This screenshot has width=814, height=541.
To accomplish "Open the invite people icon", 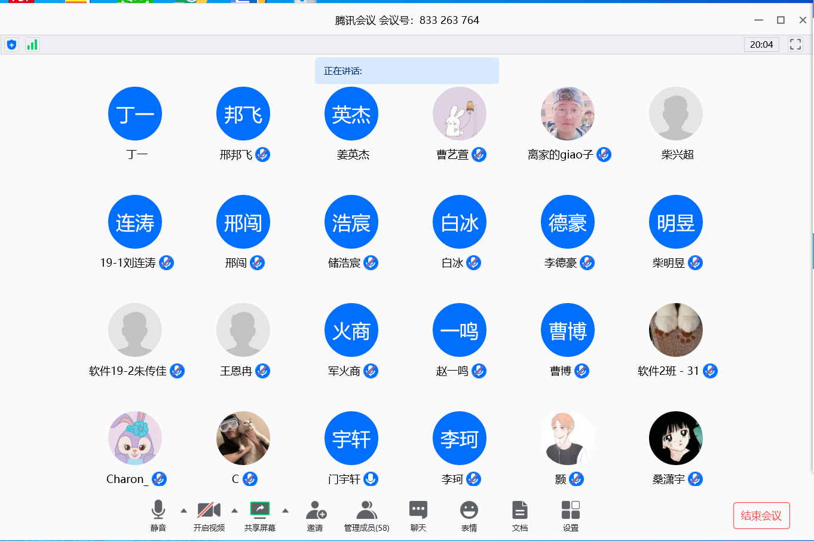I will [316, 510].
